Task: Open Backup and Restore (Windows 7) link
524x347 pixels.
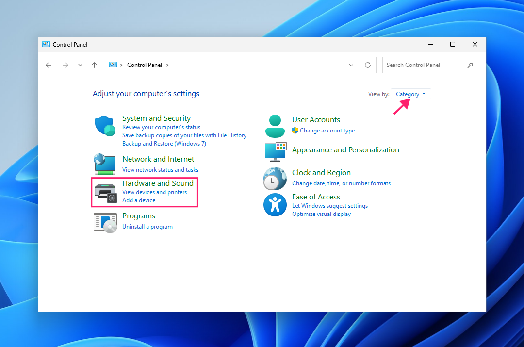Action: (164, 144)
